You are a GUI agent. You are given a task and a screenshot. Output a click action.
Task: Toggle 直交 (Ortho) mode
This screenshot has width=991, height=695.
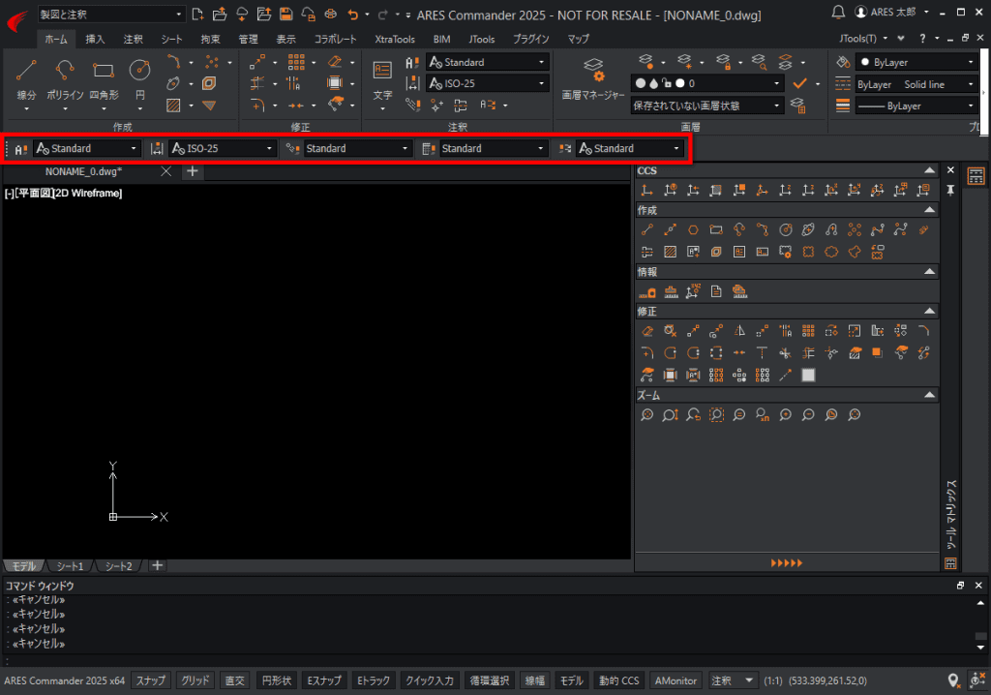[x=235, y=680]
